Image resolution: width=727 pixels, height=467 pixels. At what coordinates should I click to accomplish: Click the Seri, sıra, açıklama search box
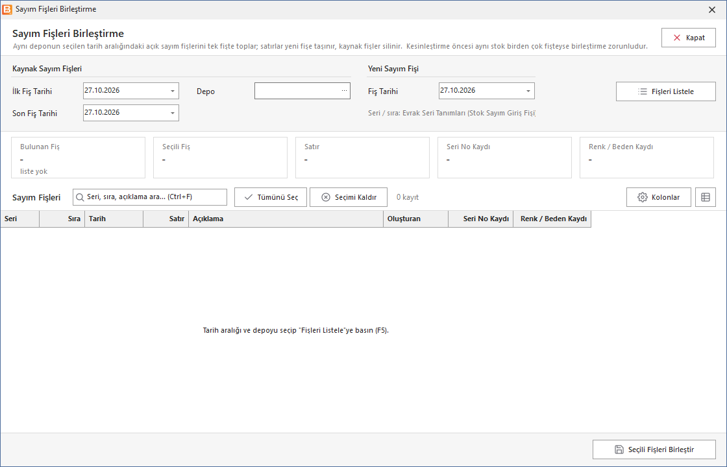(x=150, y=197)
